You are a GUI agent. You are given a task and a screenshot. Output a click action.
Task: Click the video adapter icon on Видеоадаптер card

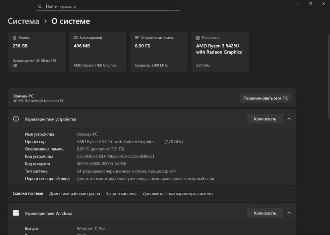tap(75, 38)
